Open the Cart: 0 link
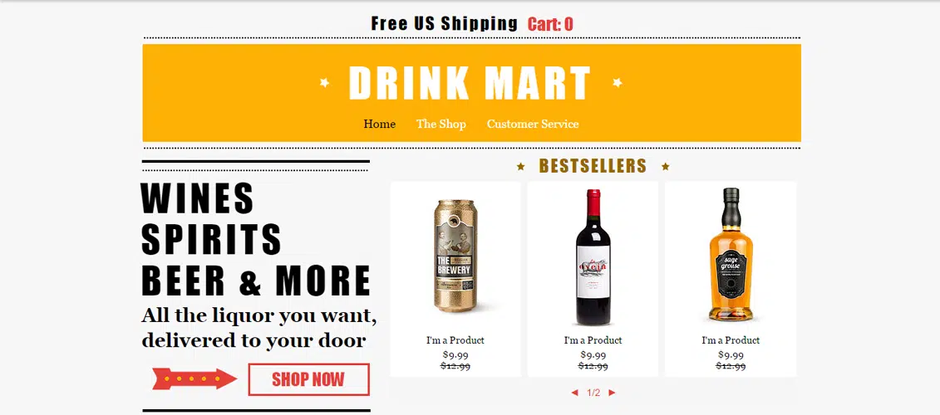This screenshot has height=415, width=940. coord(549,25)
